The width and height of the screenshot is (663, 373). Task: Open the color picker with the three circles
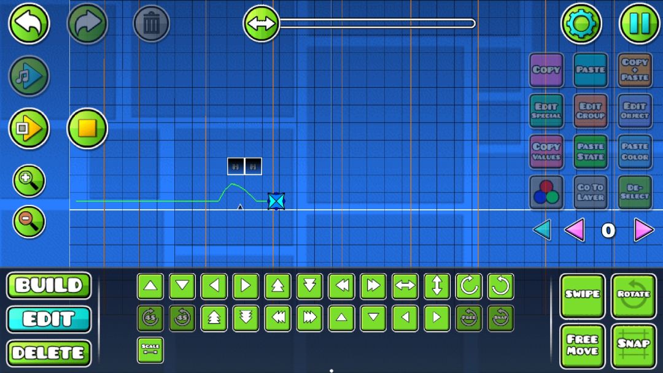(x=546, y=193)
